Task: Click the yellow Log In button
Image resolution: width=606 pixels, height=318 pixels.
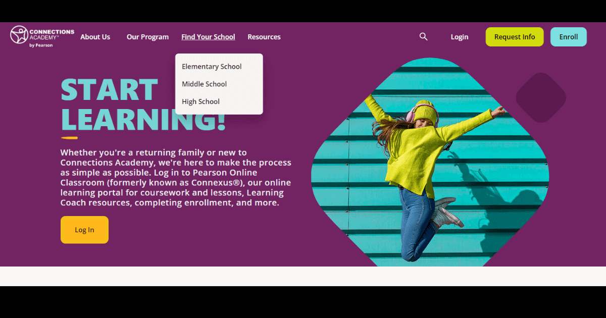Action: pyautogui.click(x=84, y=230)
